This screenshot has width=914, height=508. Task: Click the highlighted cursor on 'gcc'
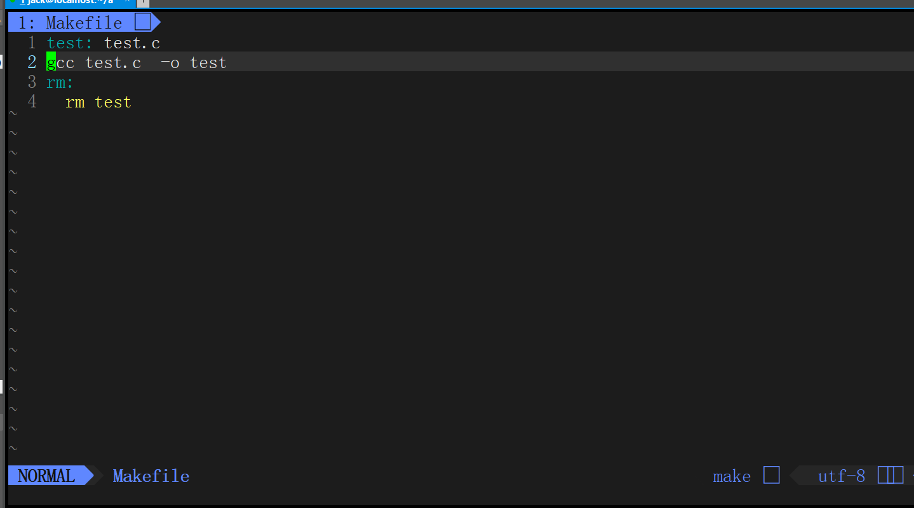tap(50, 62)
